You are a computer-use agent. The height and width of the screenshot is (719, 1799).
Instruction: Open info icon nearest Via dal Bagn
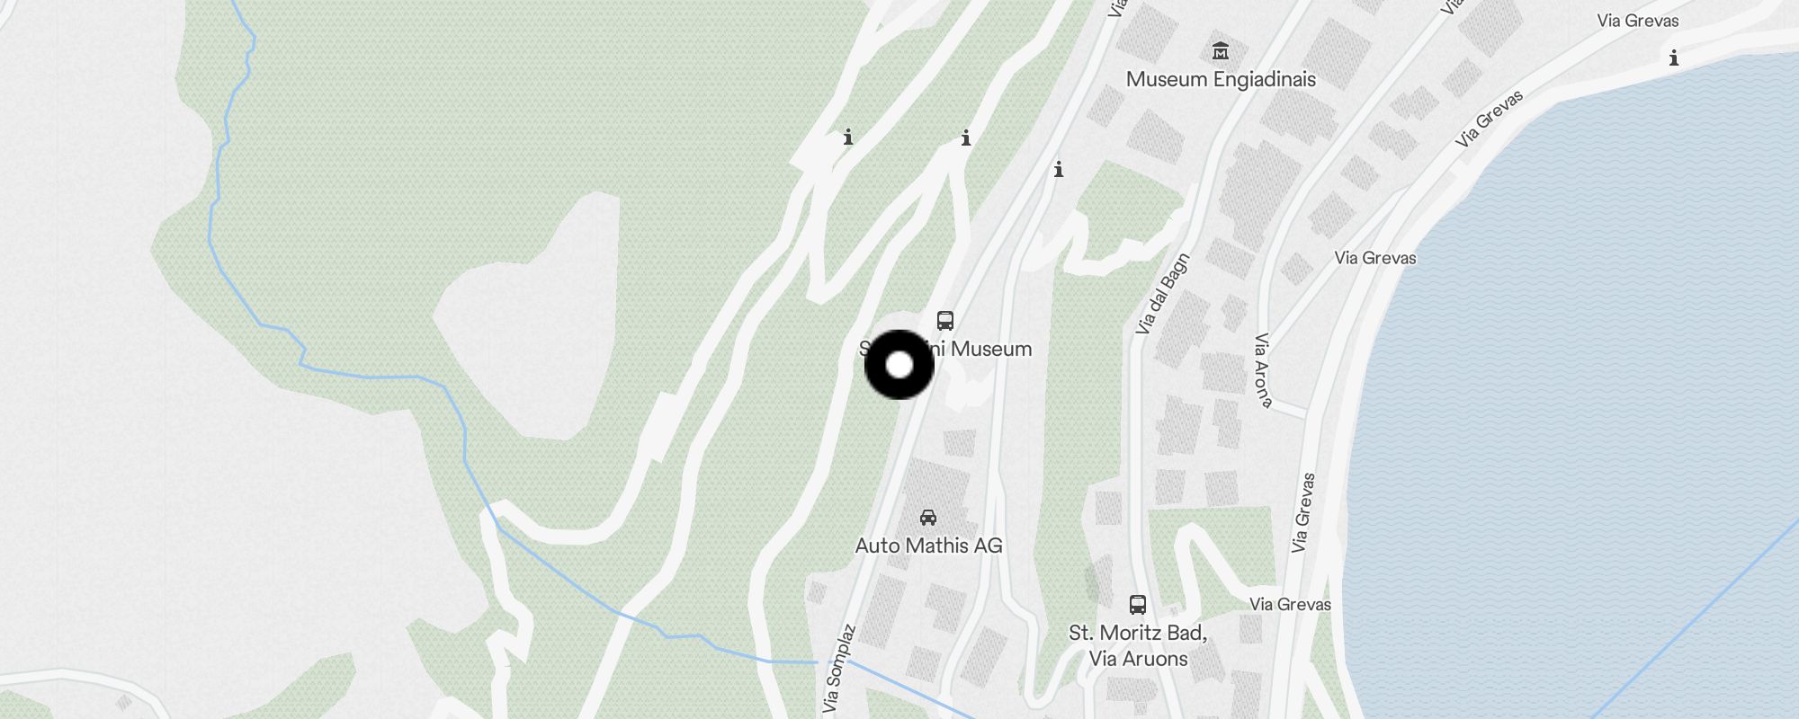tap(1059, 169)
